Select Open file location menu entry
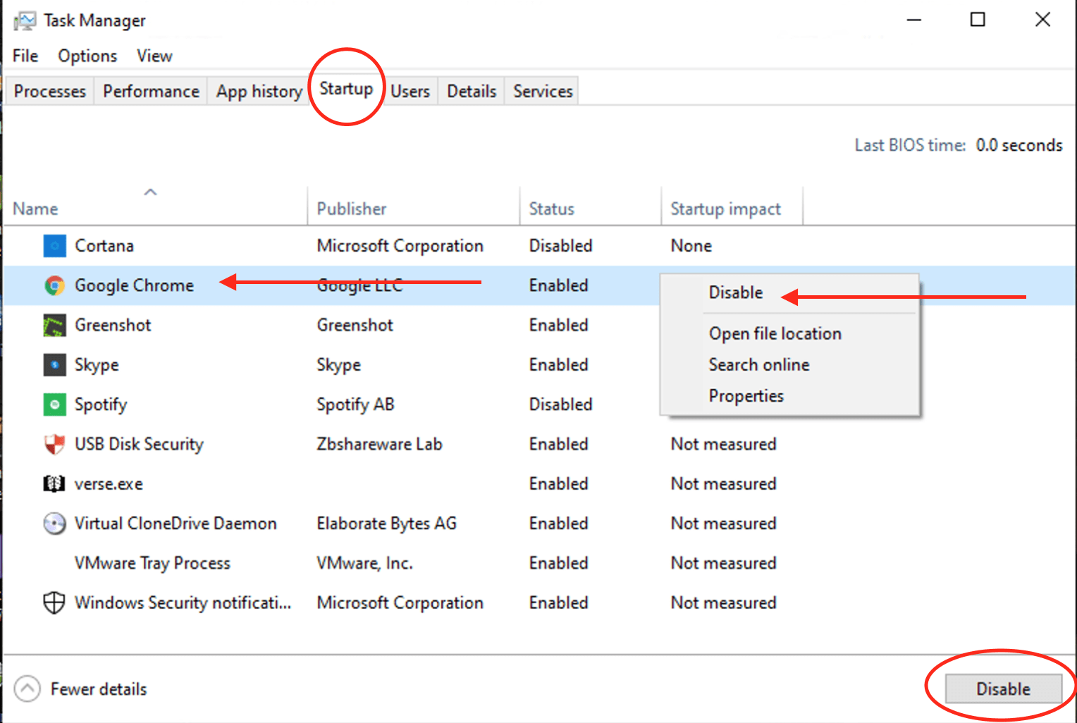 775,333
